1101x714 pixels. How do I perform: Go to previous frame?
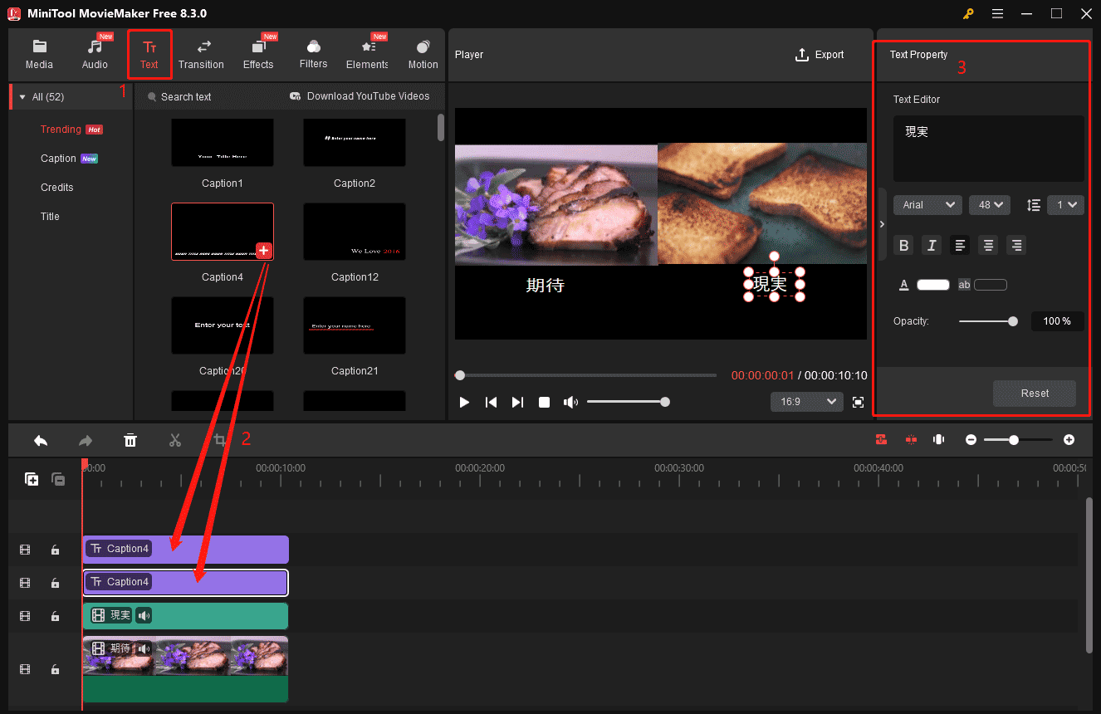pyautogui.click(x=492, y=402)
